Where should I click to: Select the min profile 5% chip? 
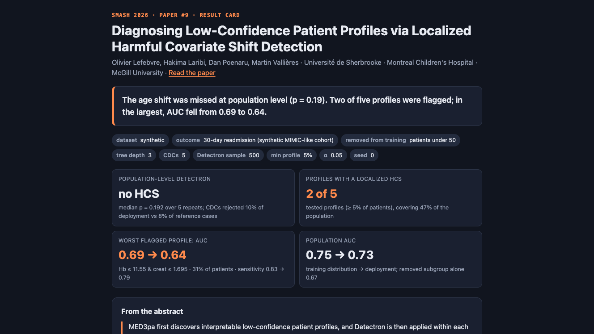292,155
